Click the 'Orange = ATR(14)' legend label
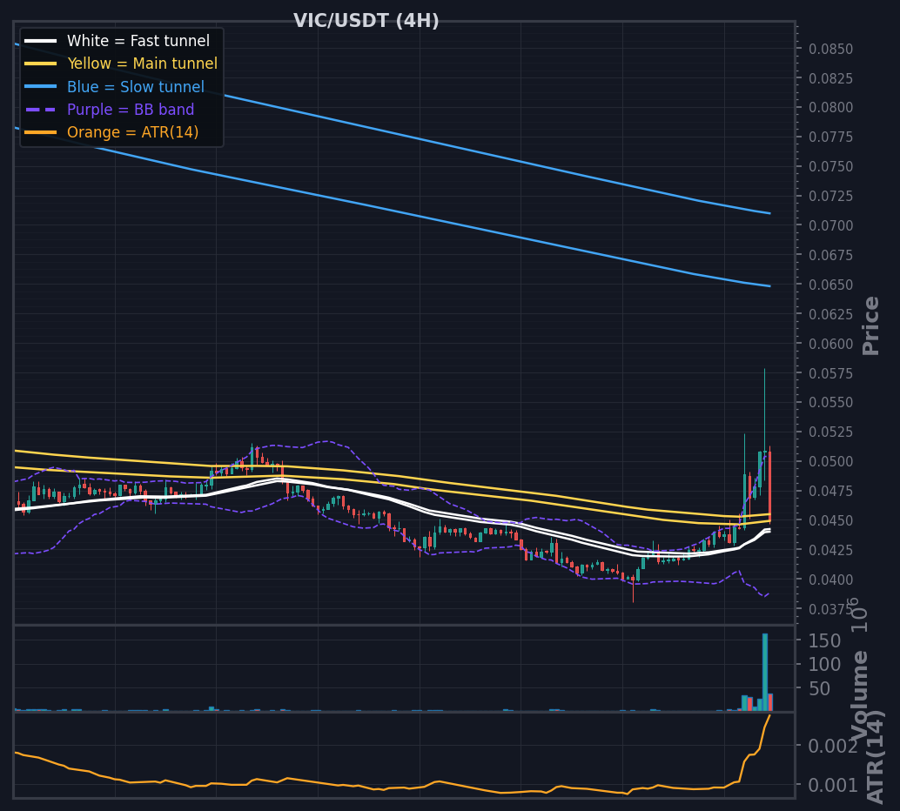Viewport: 900px width, 811px height. [132, 132]
